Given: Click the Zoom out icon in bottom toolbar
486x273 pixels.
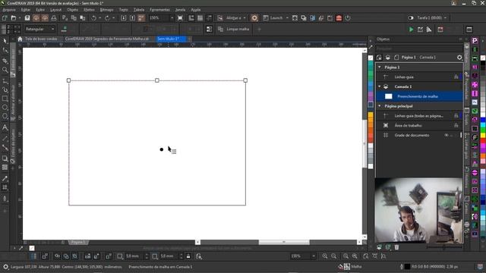Looking at the screenshot, I should tap(334, 256).
